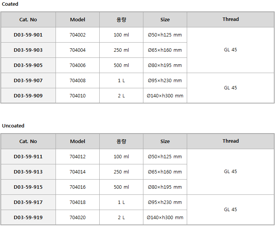This screenshot has height=226, width=275.
Task: Select catalog number D03-59-905
Action: click(x=28, y=65)
